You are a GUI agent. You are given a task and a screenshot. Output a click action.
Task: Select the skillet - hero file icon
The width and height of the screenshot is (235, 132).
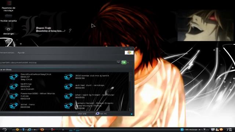(x=14, y=106)
